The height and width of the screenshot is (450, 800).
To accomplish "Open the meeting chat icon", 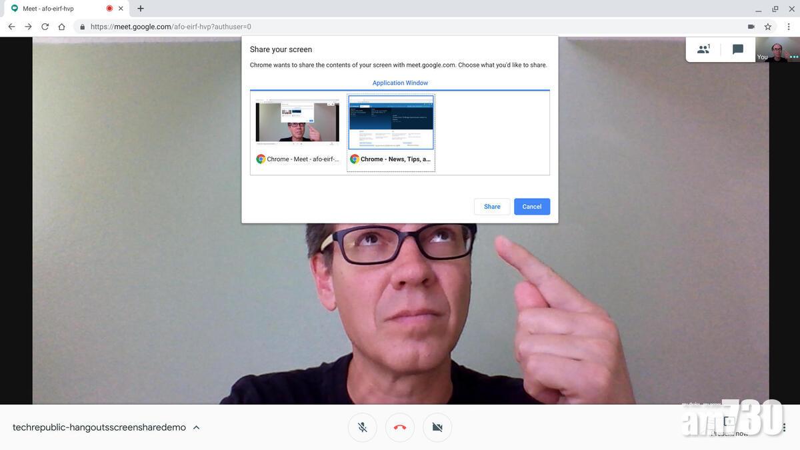I will coord(738,49).
